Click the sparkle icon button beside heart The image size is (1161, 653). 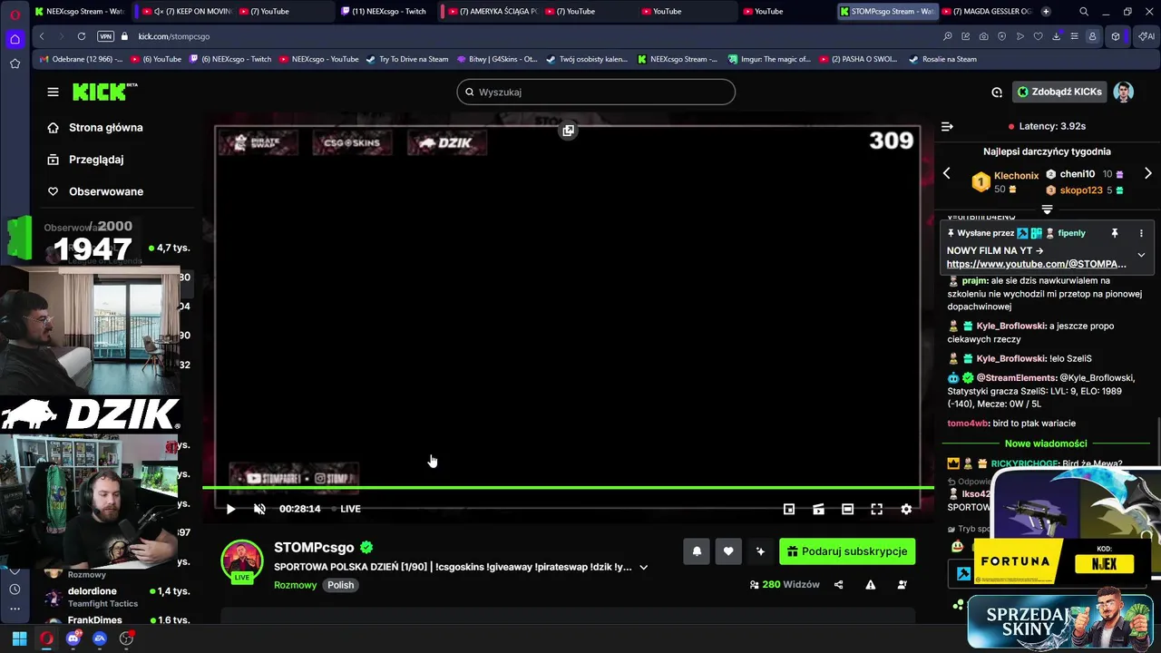coord(760,551)
